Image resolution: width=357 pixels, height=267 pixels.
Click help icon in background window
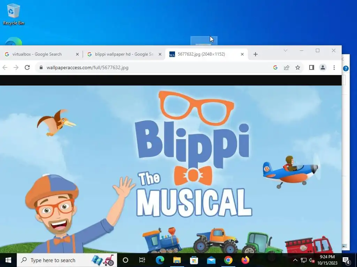coord(346,68)
